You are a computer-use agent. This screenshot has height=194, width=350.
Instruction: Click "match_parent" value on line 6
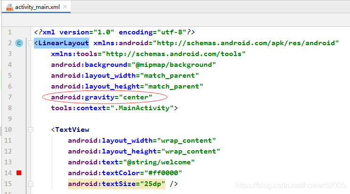pos(174,86)
